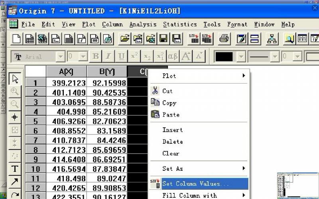Click the Subscript format button

pyautogui.click(x=147, y=56)
